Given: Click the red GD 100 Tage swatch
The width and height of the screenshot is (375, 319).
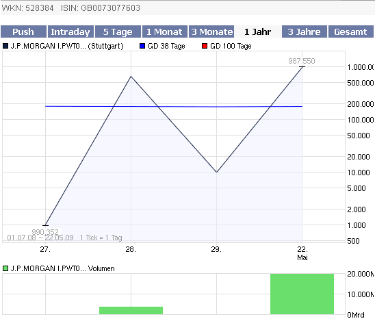Looking at the screenshot, I should click(x=205, y=46).
